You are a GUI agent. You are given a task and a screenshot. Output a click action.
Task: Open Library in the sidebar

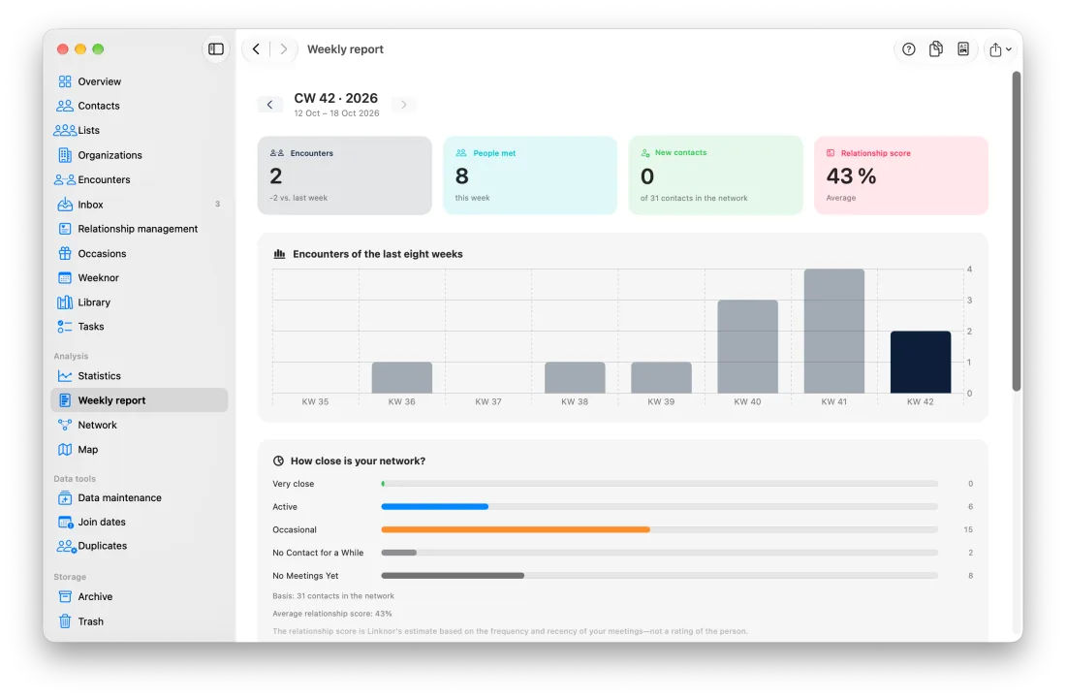tap(140, 302)
